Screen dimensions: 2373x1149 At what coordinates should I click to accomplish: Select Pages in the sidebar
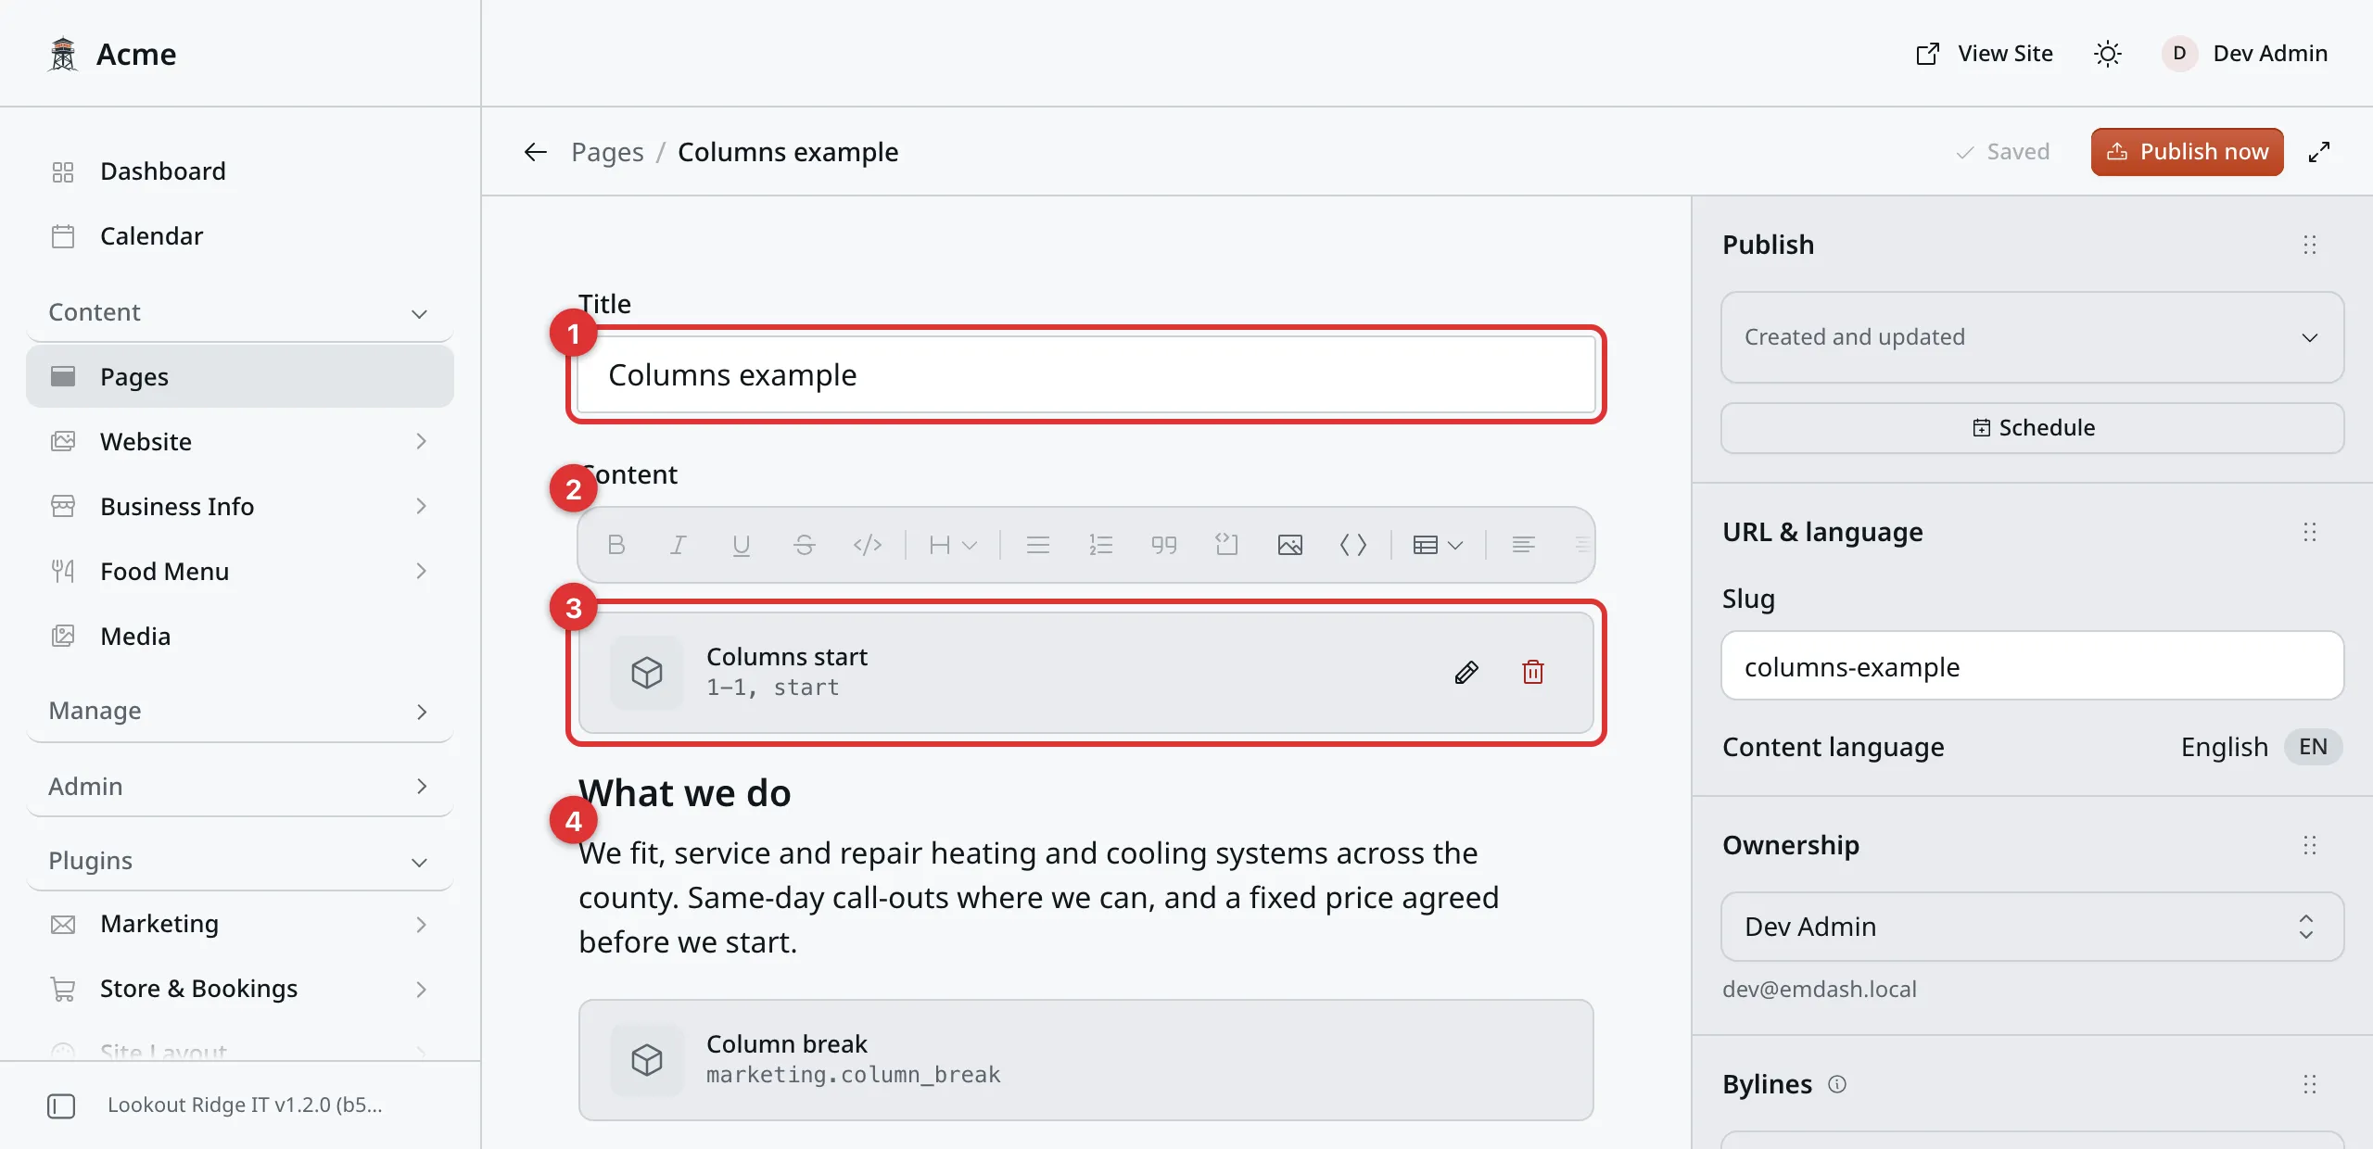pos(239,377)
